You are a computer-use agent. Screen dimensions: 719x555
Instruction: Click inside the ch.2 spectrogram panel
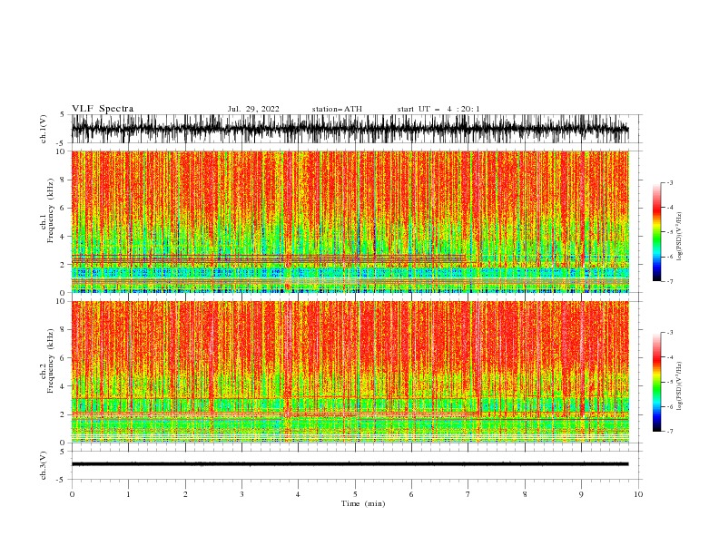350,372
